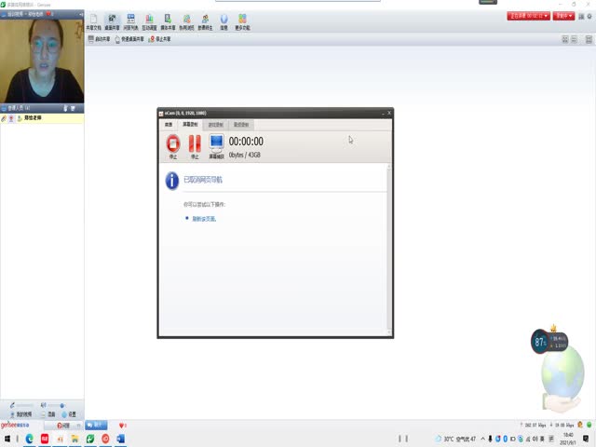Open the blue info (信息) icon

(223, 21)
